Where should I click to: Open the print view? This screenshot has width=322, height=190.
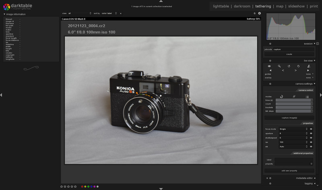click(314, 6)
